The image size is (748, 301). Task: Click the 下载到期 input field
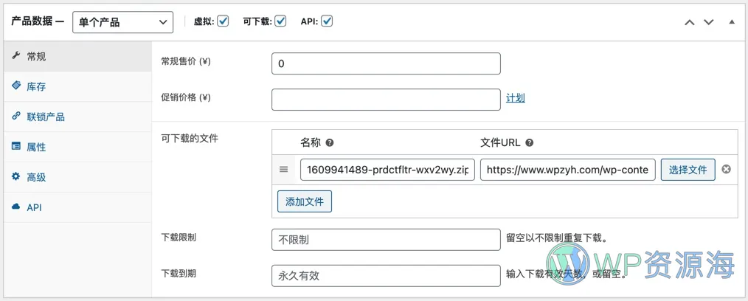tap(386, 276)
